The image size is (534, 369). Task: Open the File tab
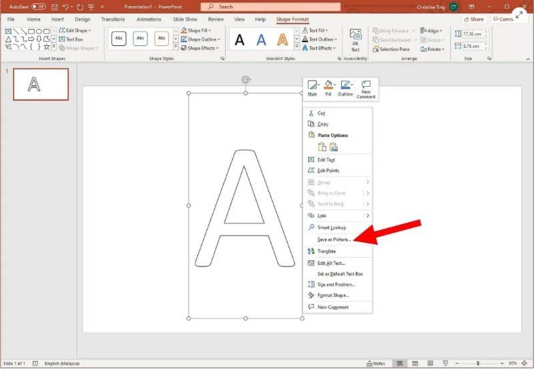pyautogui.click(x=11, y=19)
